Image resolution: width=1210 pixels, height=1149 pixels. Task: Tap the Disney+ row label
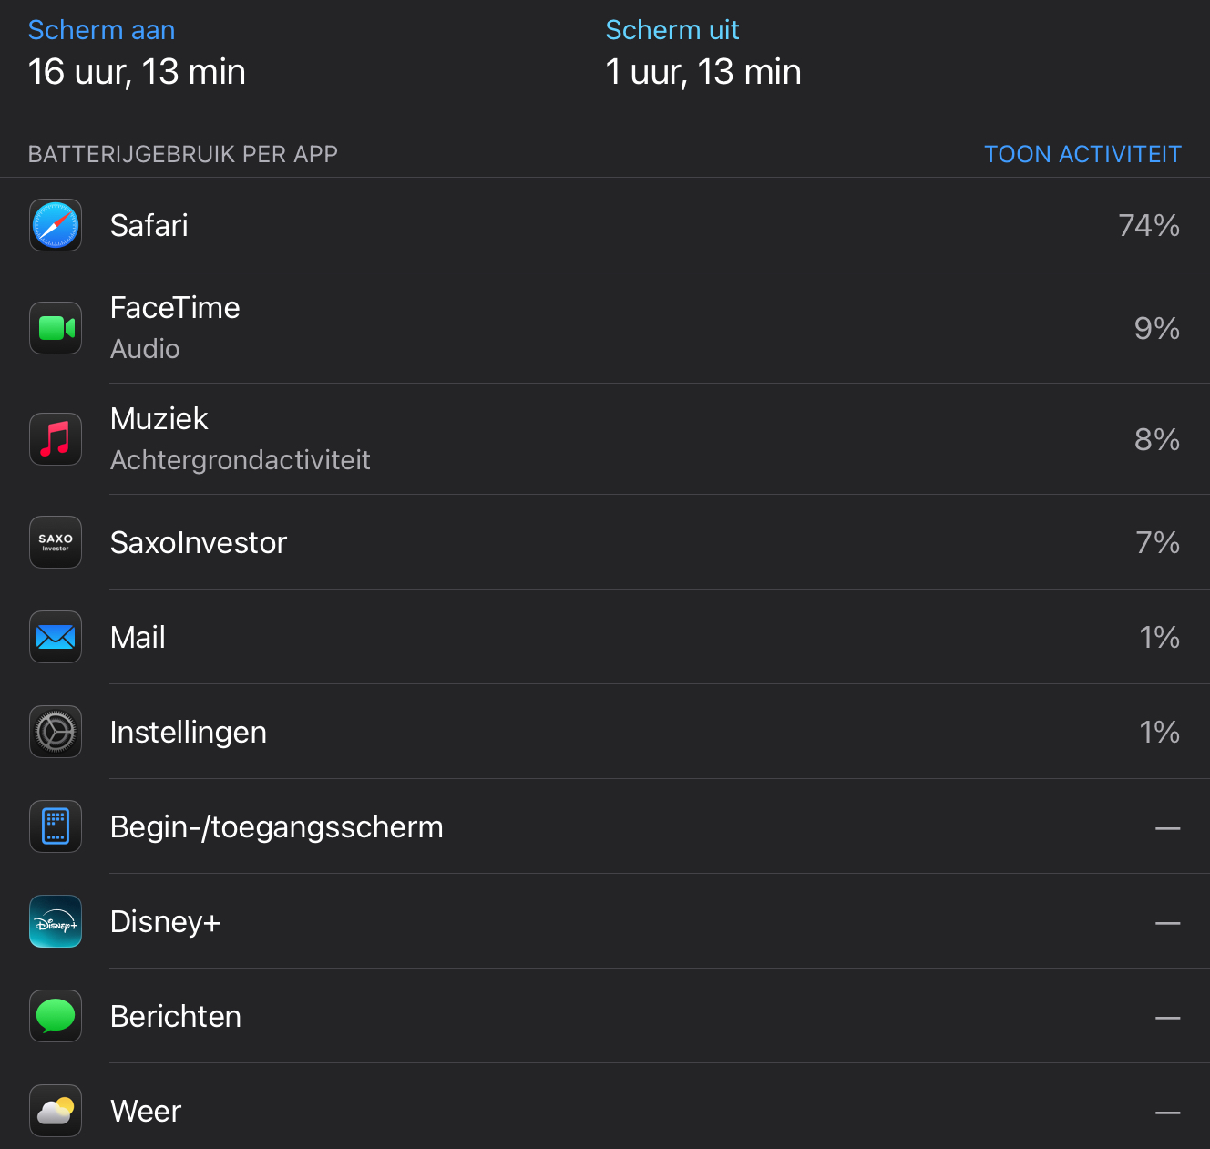[x=165, y=921]
